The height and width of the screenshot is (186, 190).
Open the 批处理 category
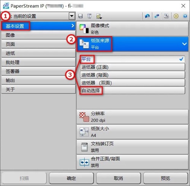tap(38, 62)
